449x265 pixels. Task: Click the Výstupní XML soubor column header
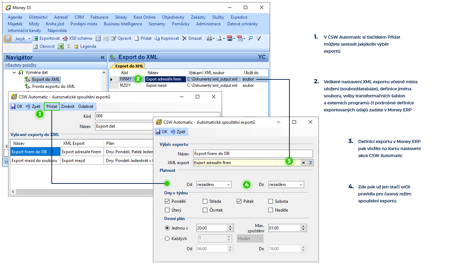tap(213, 73)
